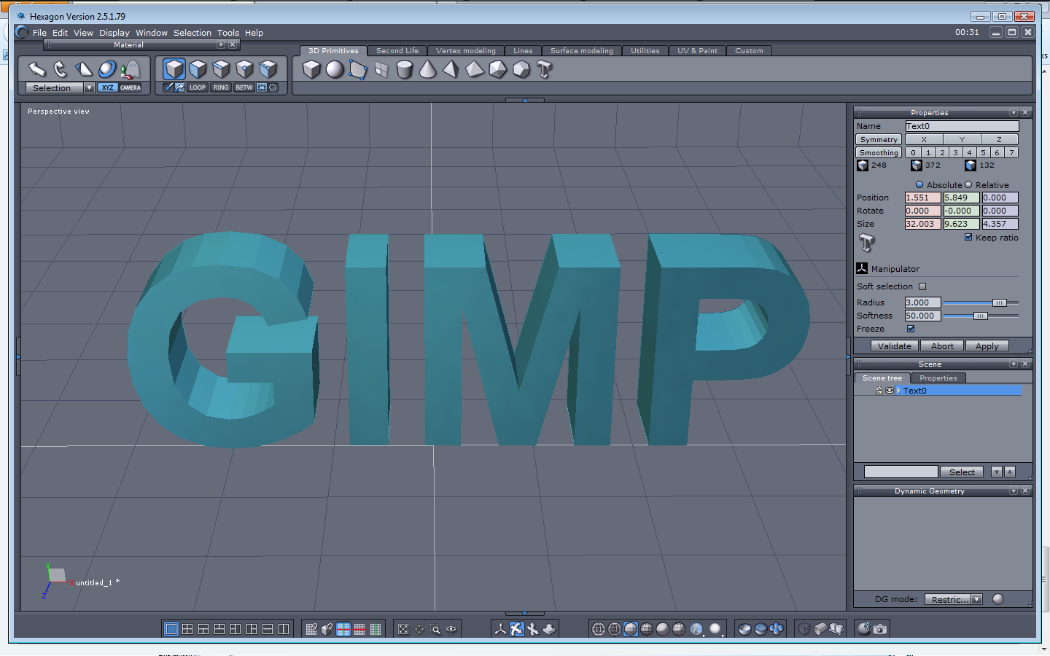Collapse the Scene panel arrow
Viewport: 1050px width, 656px height.
1014,364
